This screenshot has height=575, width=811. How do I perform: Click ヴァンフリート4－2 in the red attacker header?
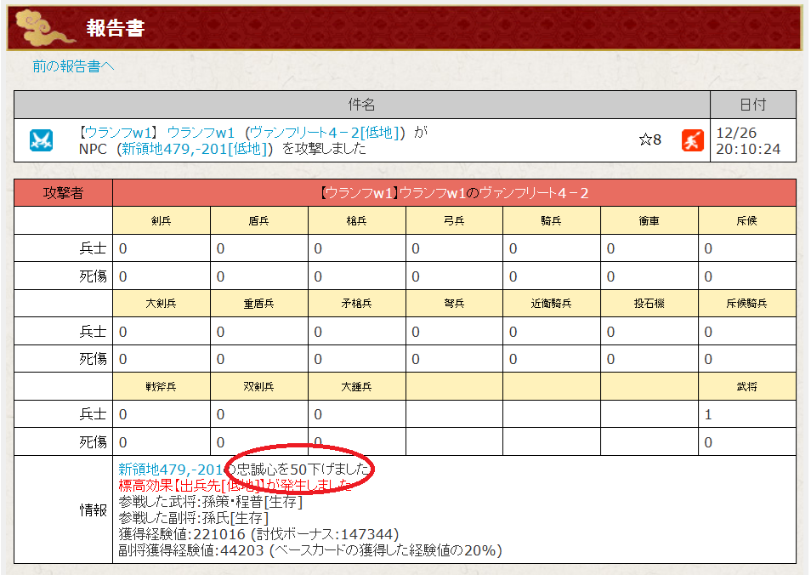click(534, 193)
